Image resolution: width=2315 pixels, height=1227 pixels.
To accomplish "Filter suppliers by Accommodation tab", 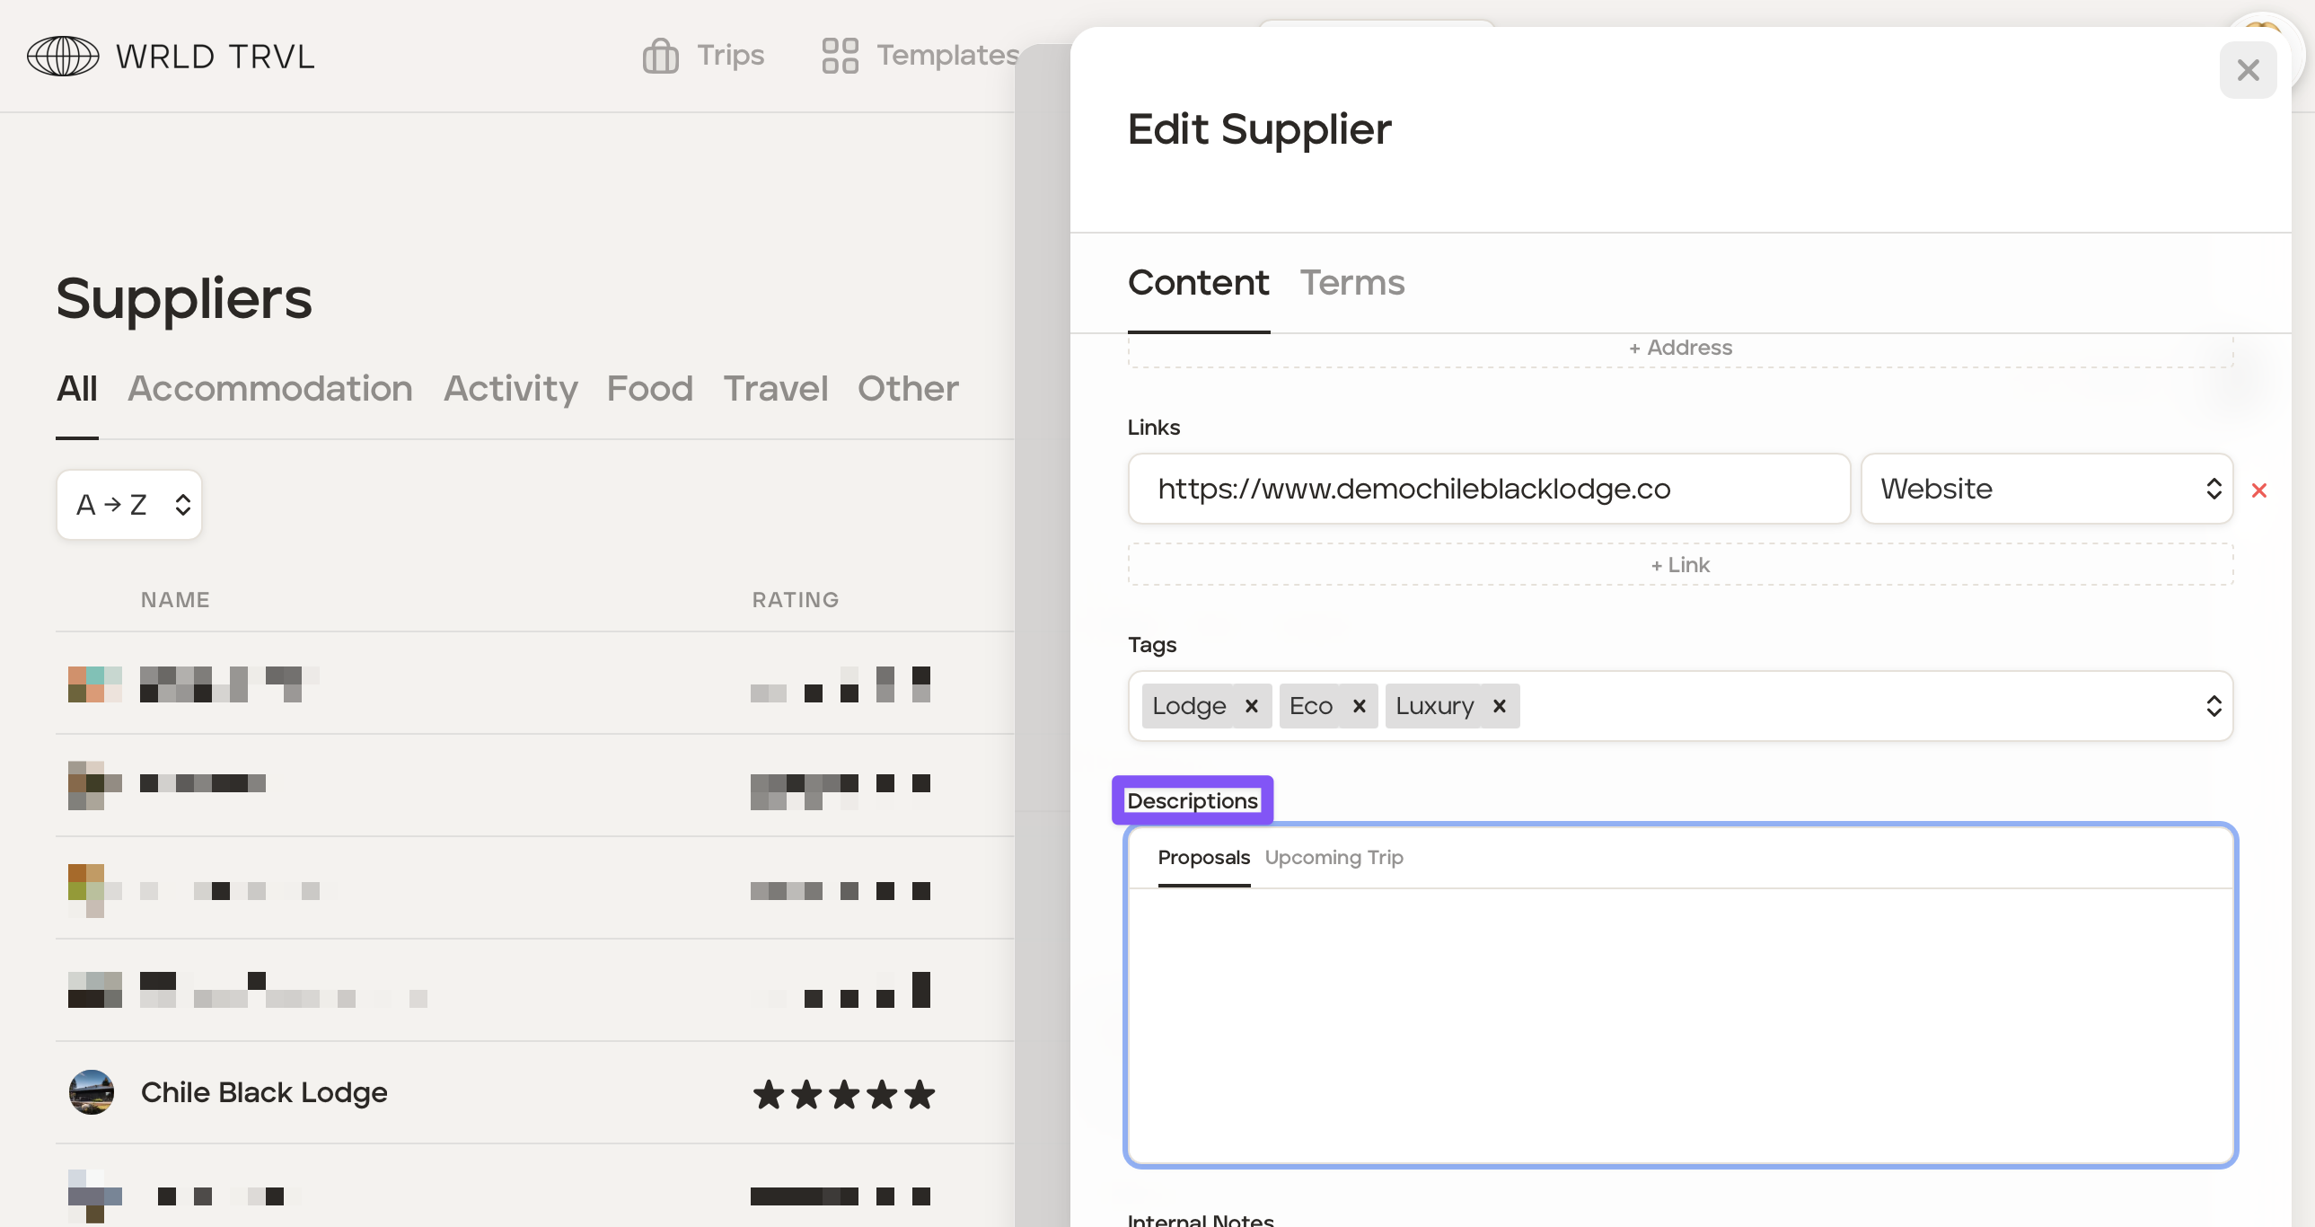I will 269,388.
